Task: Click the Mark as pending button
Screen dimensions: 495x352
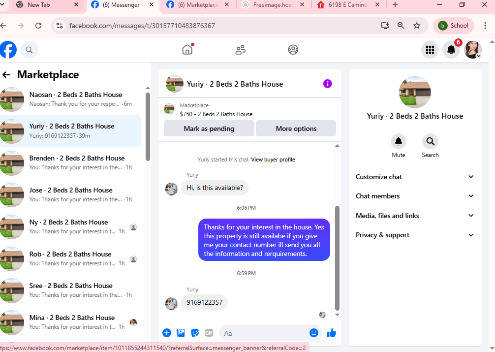Action: (209, 128)
